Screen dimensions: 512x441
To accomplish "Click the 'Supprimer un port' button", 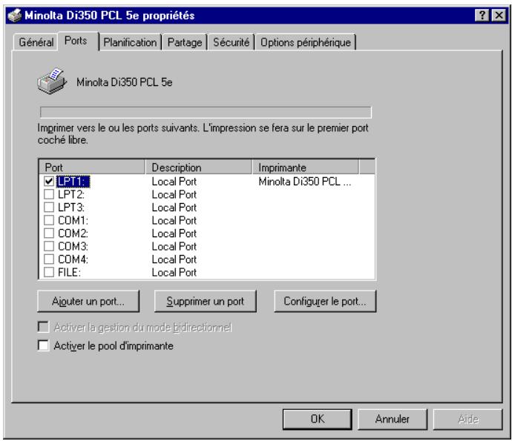I will click(x=205, y=301).
